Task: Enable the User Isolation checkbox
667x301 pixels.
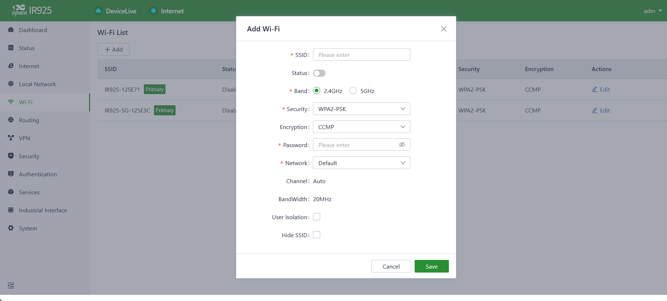Action: [x=317, y=217]
